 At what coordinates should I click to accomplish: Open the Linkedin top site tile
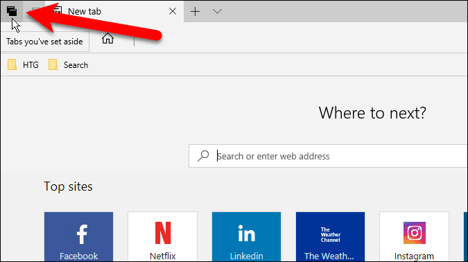(247, 237)
